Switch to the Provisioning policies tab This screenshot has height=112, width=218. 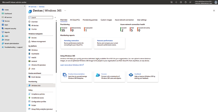[90, 20]
